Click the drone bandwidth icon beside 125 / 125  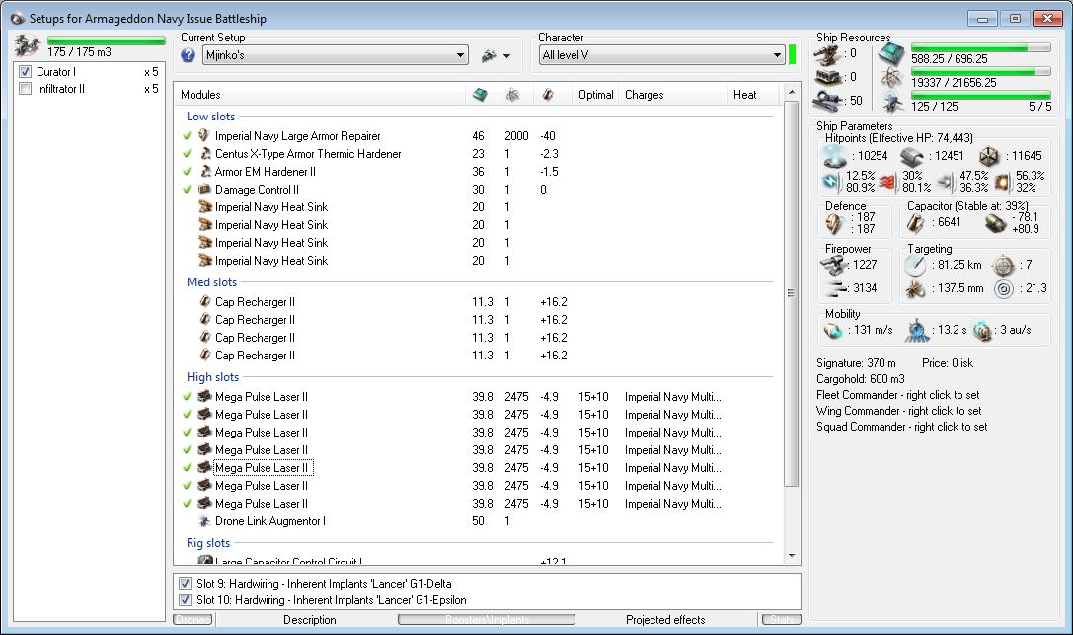891,102
